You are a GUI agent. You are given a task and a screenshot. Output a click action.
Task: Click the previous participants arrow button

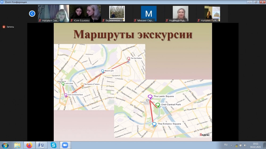tap(32, 14)
